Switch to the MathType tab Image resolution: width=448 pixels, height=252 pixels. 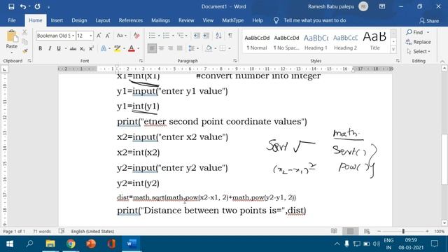click(x=233, y=20)
